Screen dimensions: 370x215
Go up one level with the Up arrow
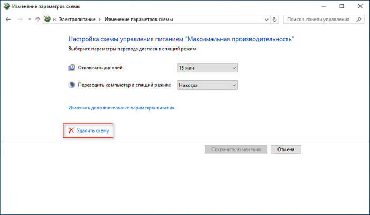(37, 19)
